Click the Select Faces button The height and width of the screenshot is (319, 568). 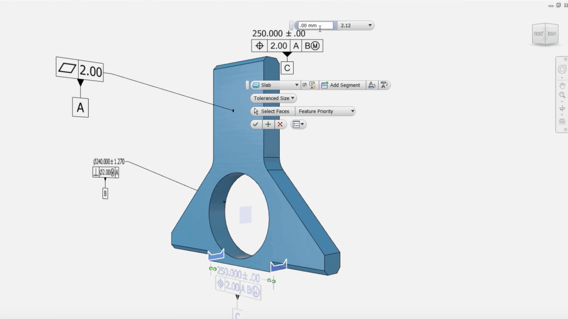point(273,111)
